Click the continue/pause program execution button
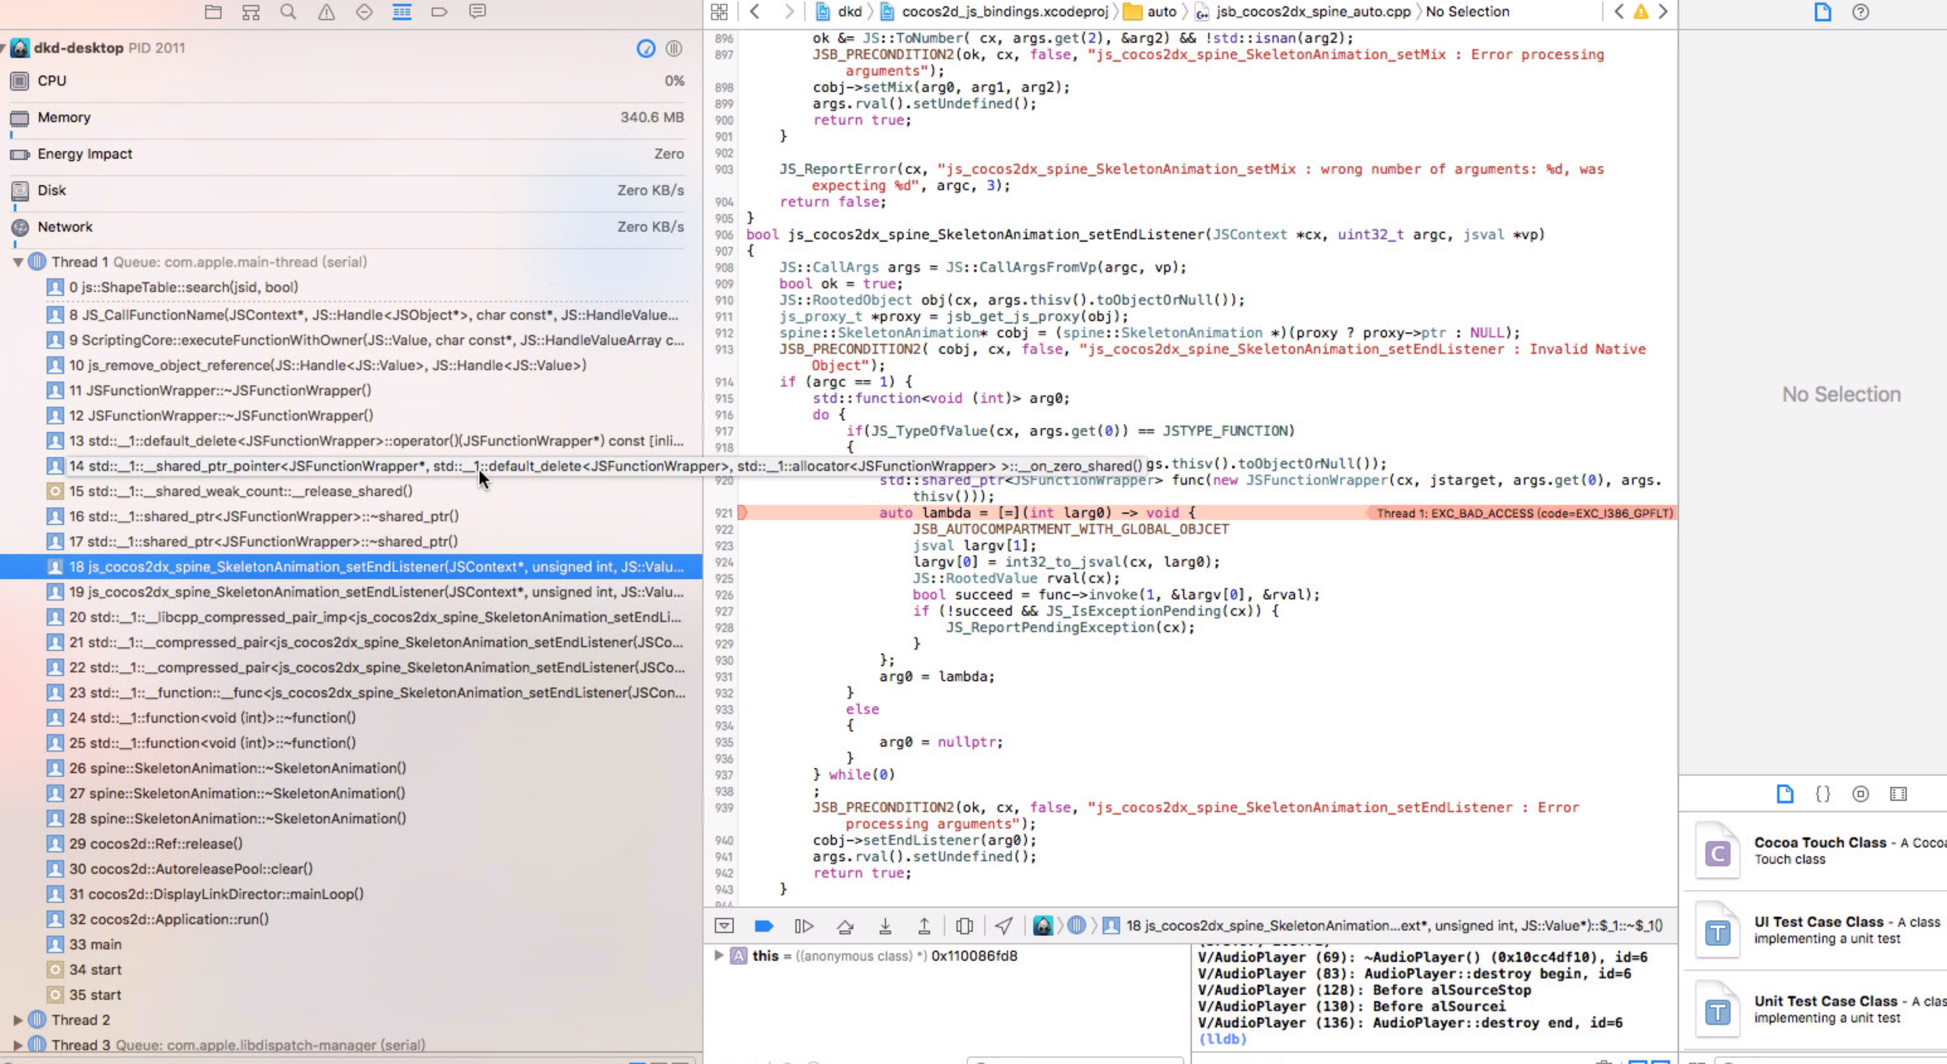The image size is (1947, 1064). point(803,926)
